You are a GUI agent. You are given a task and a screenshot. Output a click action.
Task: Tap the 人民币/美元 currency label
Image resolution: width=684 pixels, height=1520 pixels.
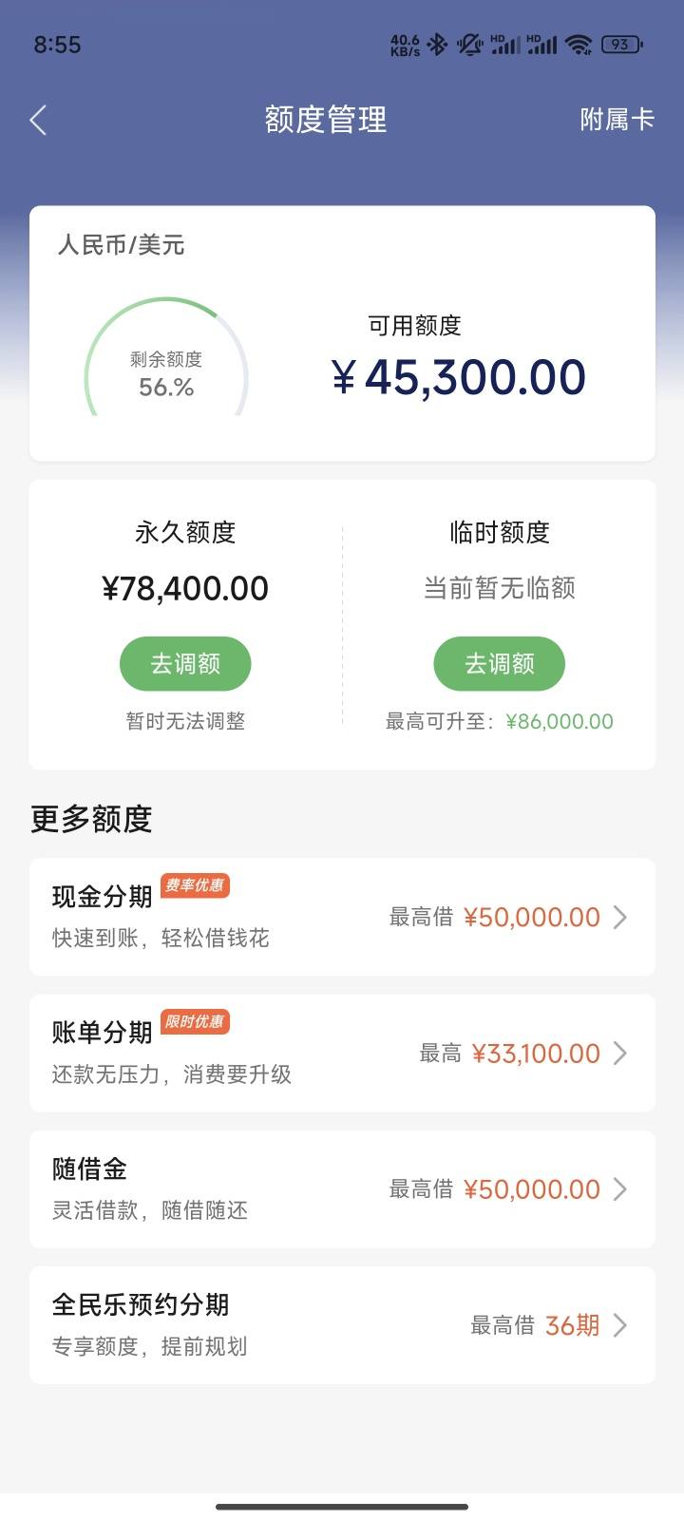121,245
